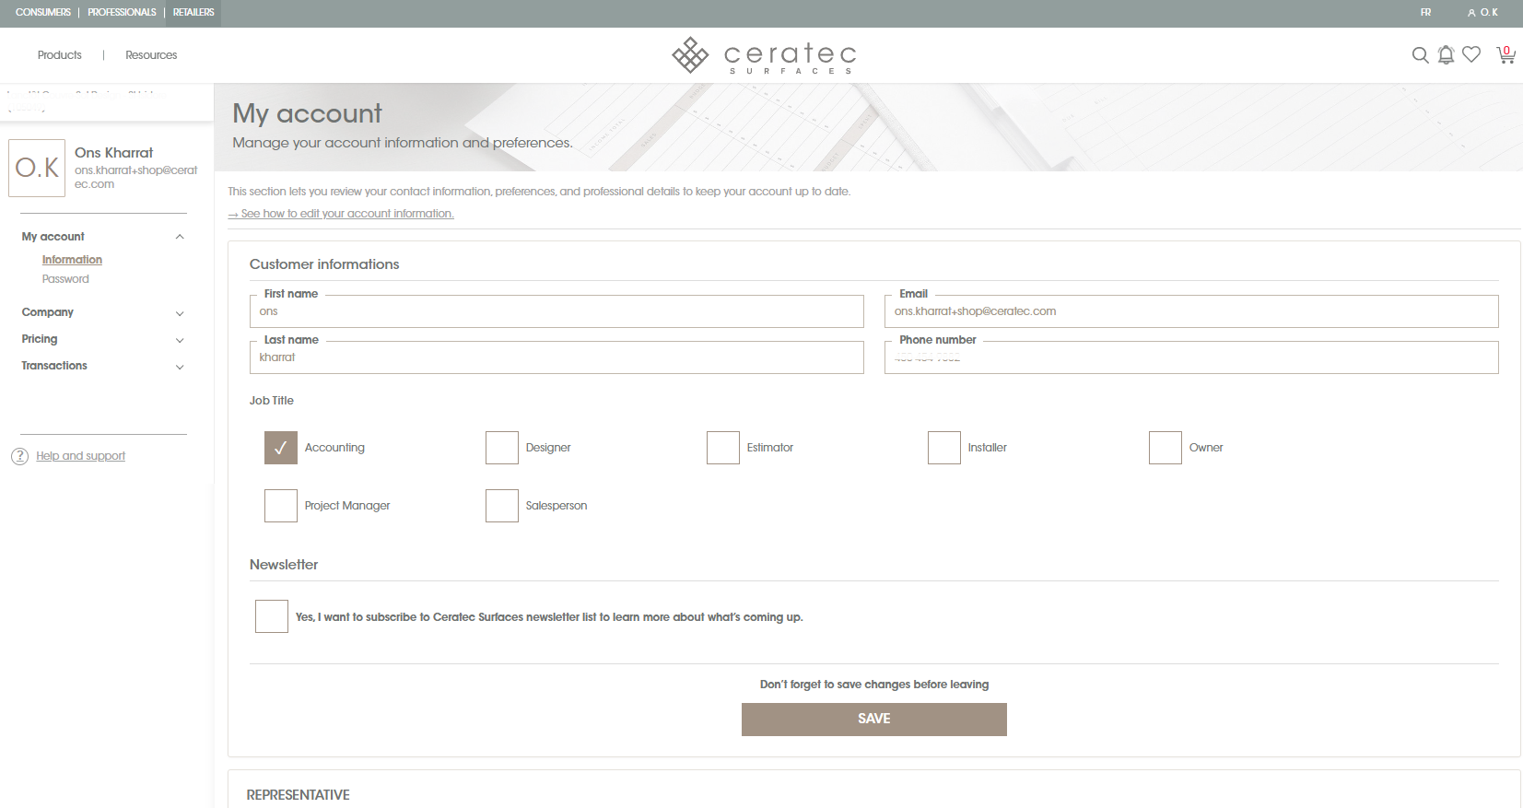Click the Customer informations heading
The height and width of the screenshot is (808, 1523).
[x=324, y=264]
